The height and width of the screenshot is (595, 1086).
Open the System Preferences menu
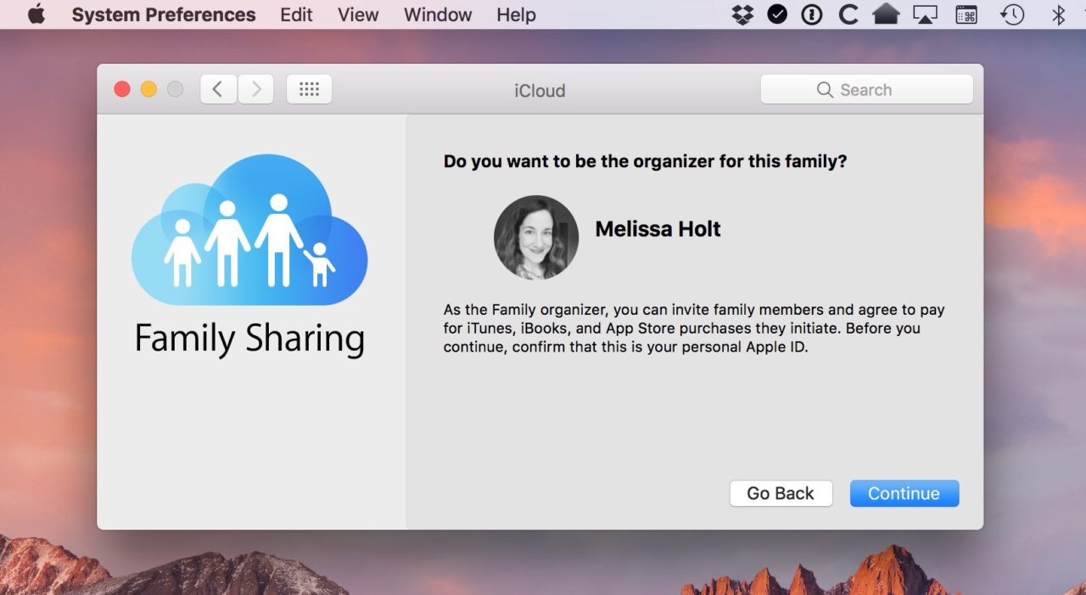coord(164,14)
